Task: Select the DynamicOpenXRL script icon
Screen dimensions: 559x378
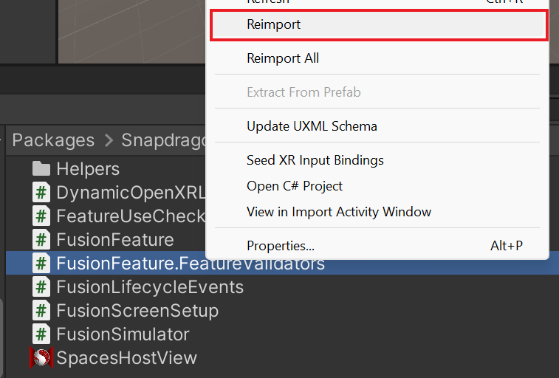Action: (x=41, y=193)
